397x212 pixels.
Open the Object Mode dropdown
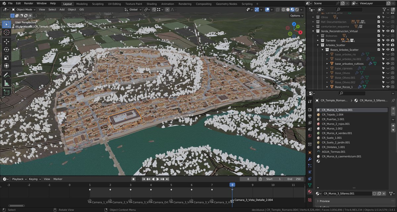24,10
